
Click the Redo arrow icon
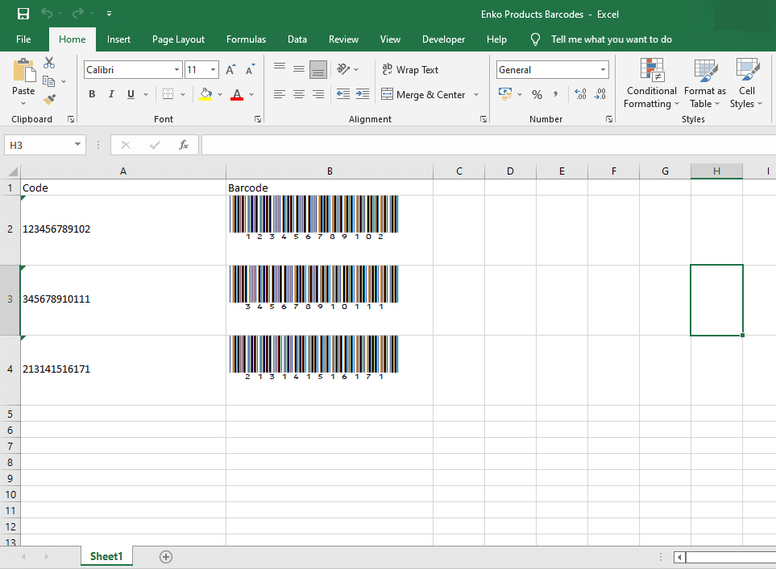click(x=77, y=14)
